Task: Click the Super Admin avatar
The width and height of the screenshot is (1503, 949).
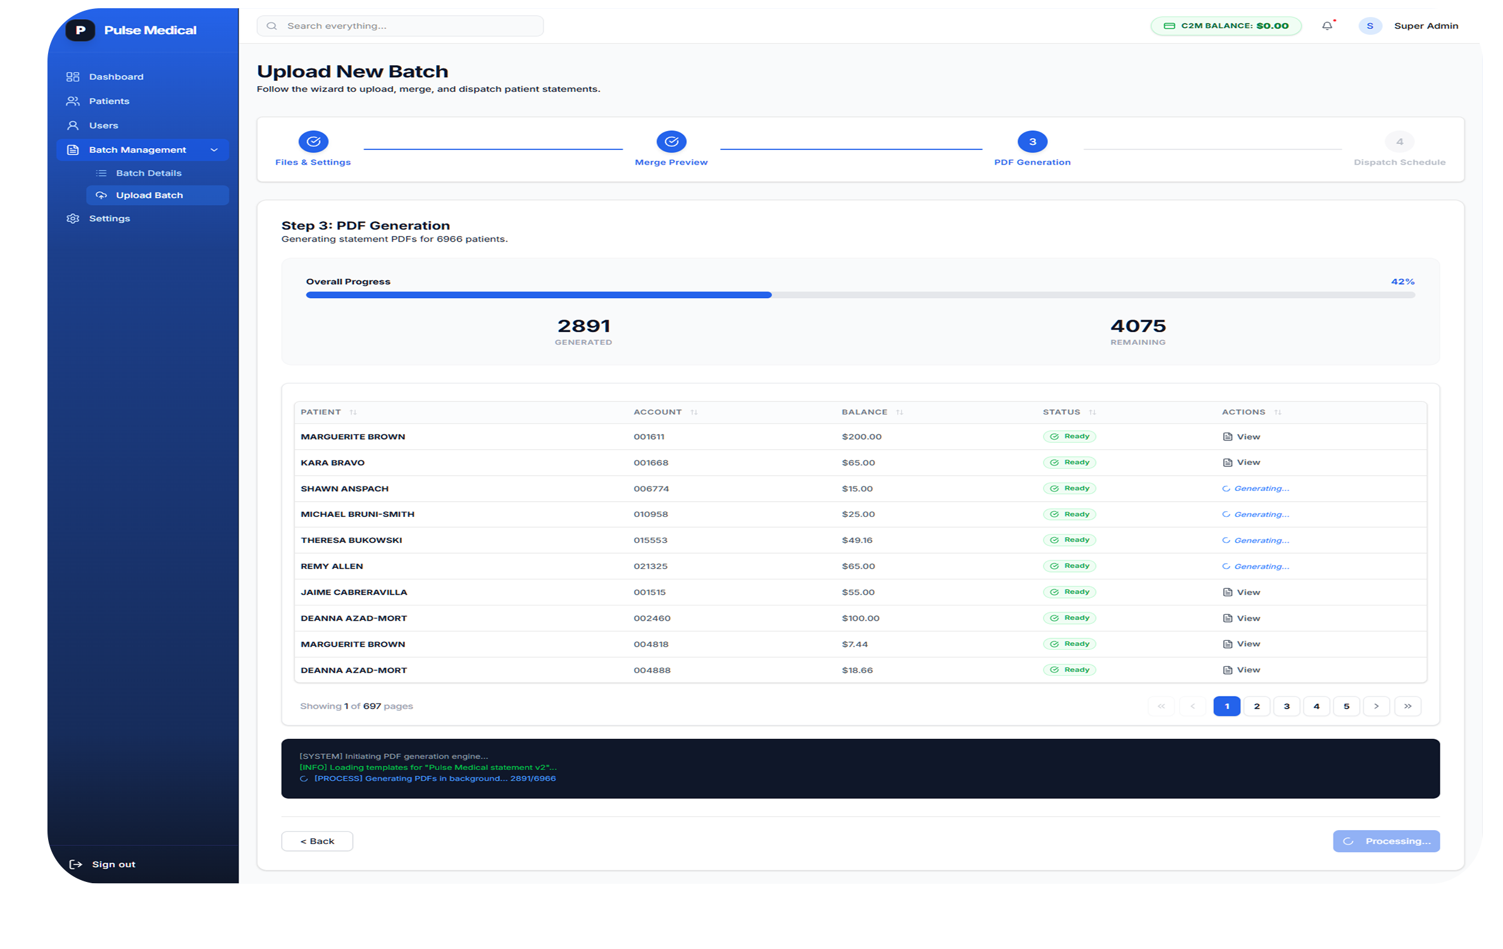Action: click(1369, 26)
